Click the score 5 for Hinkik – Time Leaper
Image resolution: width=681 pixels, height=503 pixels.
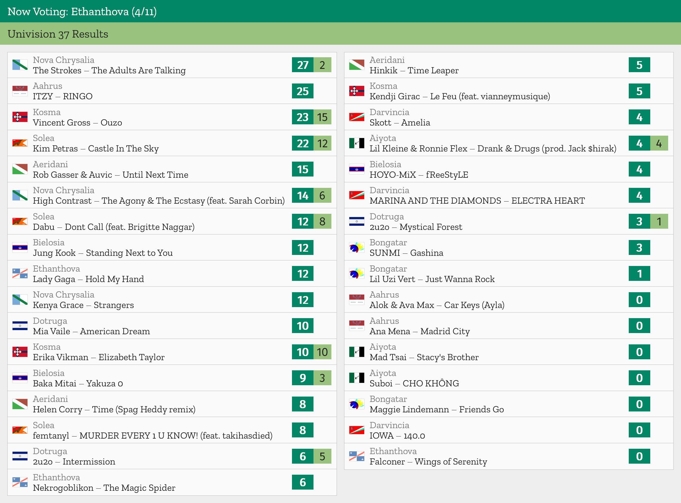point(639,65)
